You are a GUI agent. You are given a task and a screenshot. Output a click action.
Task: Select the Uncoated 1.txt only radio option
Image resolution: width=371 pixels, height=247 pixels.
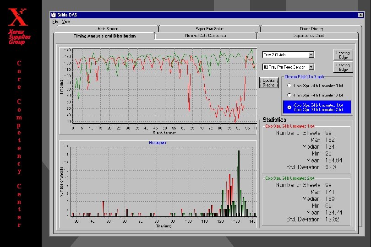(289, 86)
